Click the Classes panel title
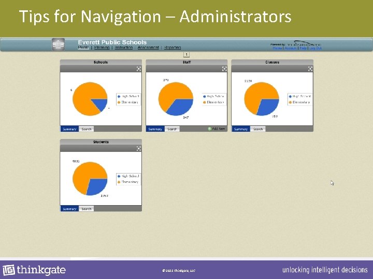This screenshot has width=373, height=279. pyautogui.click(x=272, y=62)
